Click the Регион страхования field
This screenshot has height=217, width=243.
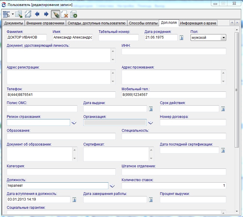click(38, 123)
